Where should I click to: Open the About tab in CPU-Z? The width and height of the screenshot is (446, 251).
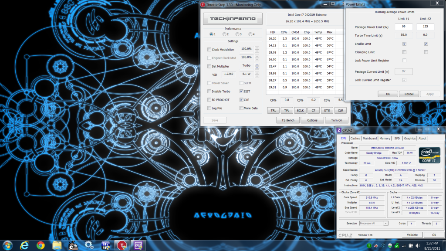click(x=422, y=138)
